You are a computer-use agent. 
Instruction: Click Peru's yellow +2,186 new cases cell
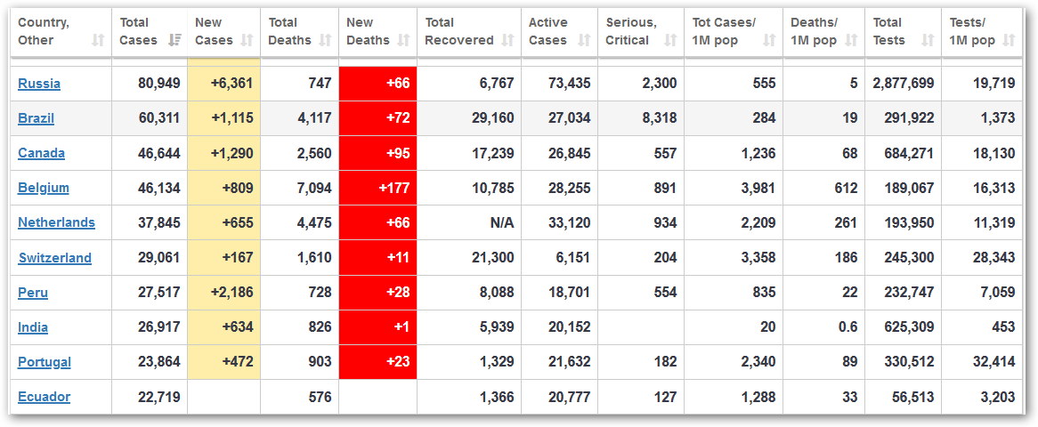click(223, 293)
